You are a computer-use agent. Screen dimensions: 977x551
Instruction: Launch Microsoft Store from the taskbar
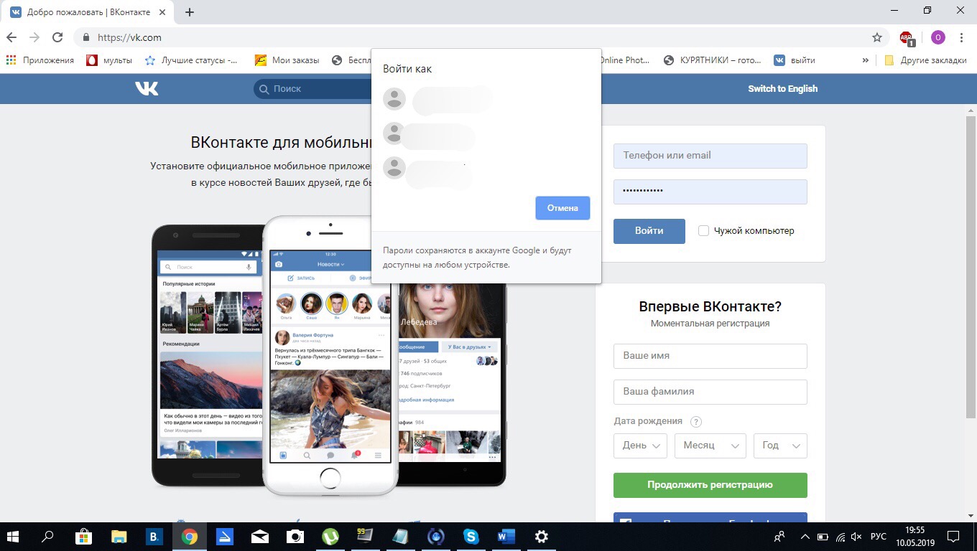coord(84,536)
